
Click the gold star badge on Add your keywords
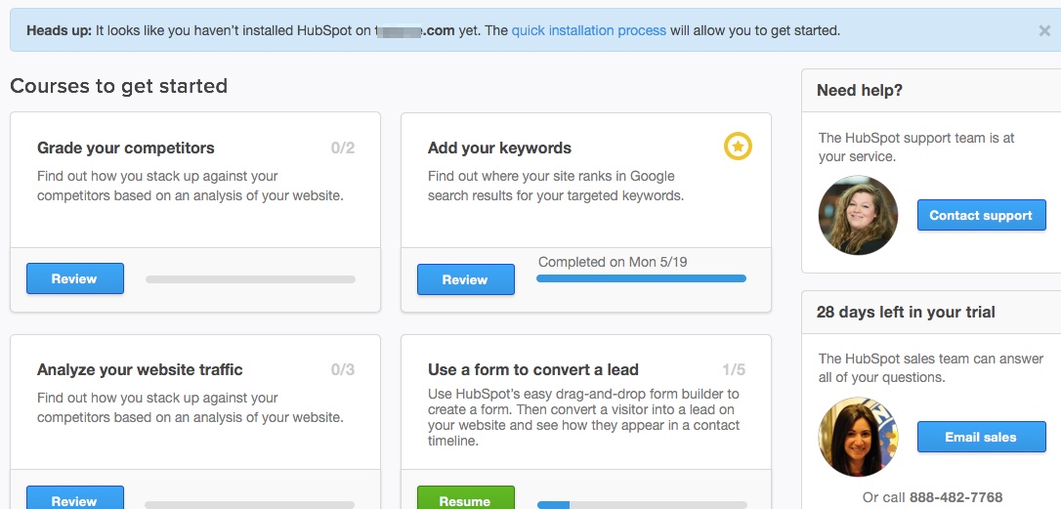point(738,147)
